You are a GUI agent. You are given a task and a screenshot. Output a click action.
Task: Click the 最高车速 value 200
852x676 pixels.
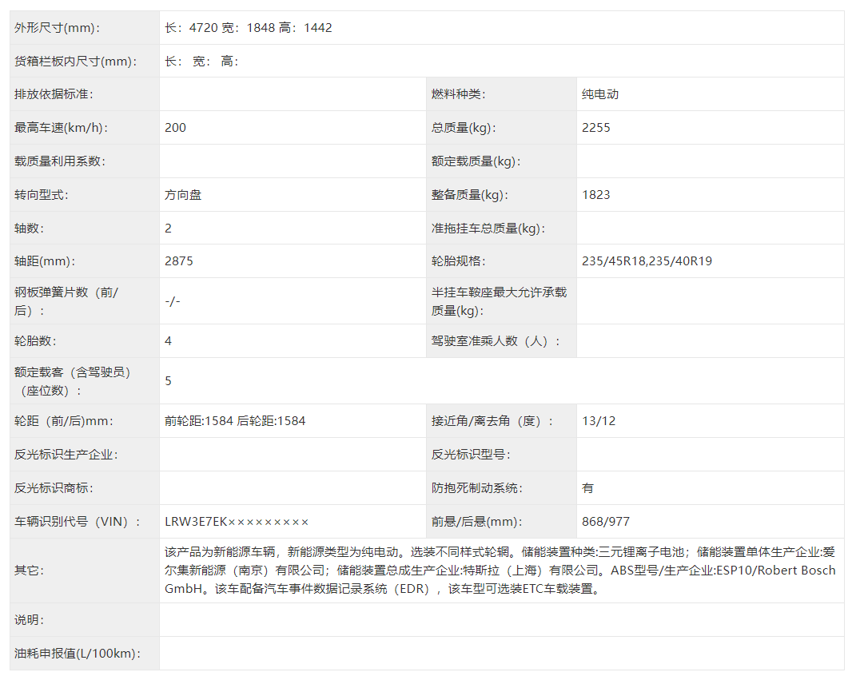pos(173,127)
